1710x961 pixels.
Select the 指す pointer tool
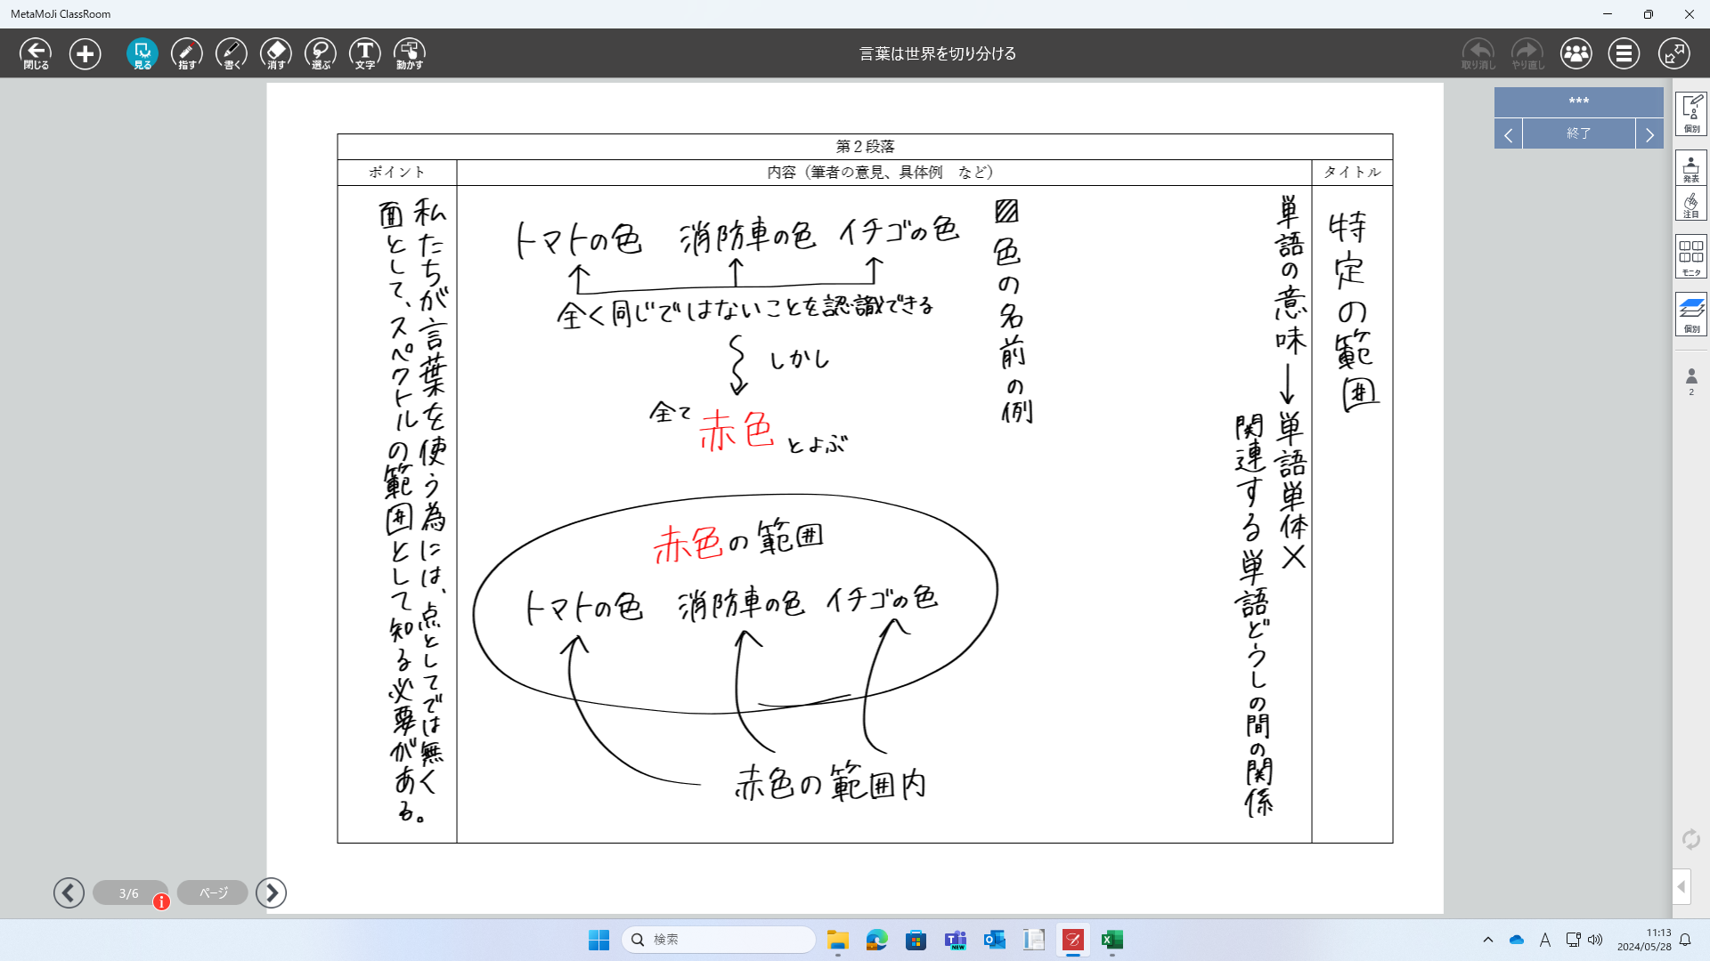point(187,53)
